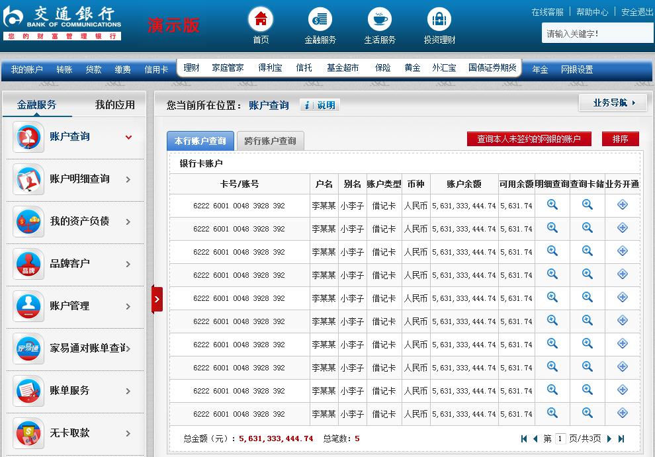Click the 业务开通 plus icon in first row

(622, 205)
